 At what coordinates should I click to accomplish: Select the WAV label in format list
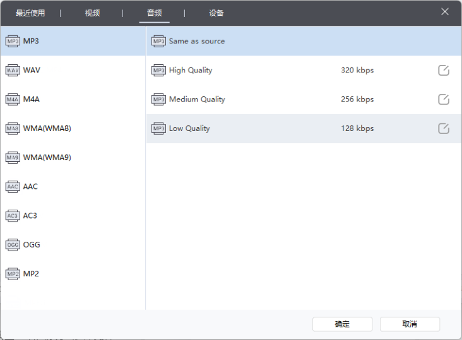[x=32, y=71]
